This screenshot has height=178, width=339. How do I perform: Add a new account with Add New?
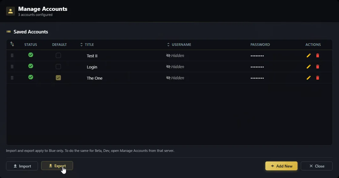click(x=281, y=166)
